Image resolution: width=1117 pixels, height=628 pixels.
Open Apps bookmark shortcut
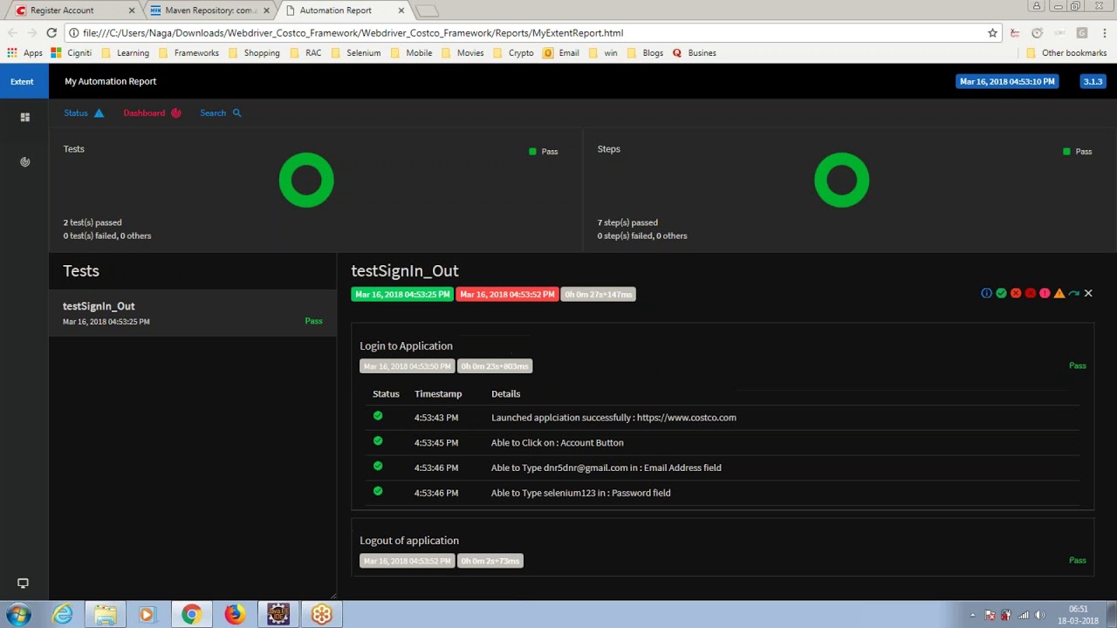25,52
